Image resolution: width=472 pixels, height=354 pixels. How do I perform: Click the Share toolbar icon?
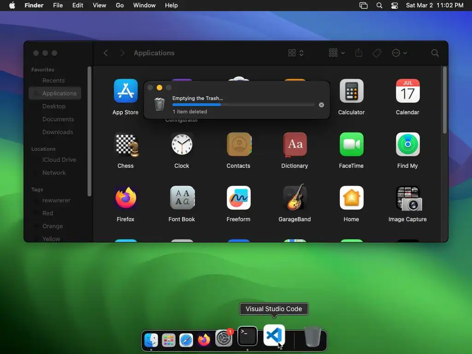click(359, 53)
